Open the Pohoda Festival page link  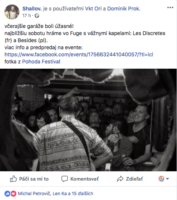[41, 62]
